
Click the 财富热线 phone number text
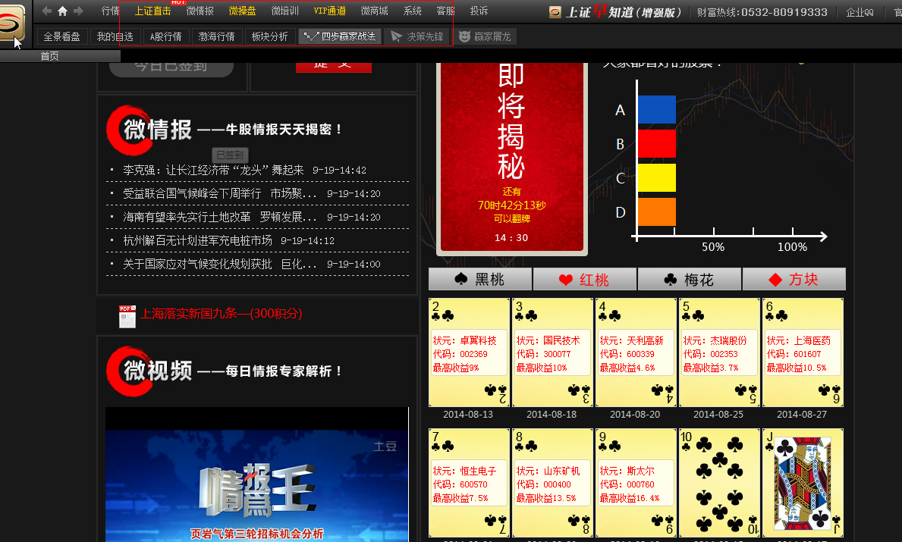click(762, 12)
